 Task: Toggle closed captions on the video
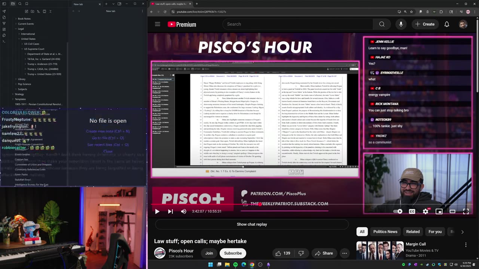click(x=412, y=211)
